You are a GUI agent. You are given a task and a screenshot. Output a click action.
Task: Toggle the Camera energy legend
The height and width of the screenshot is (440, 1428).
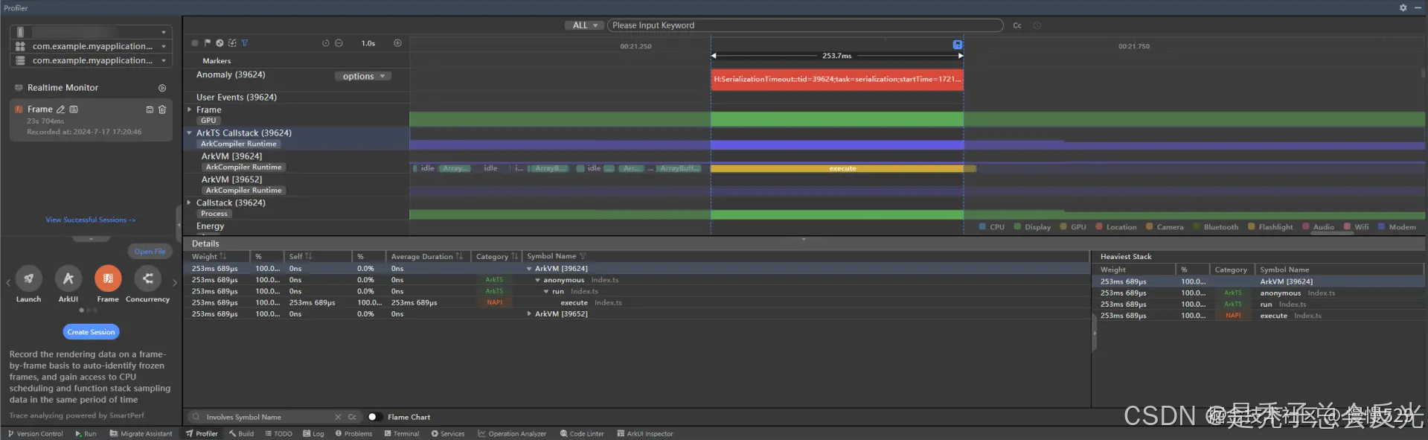1165,227
